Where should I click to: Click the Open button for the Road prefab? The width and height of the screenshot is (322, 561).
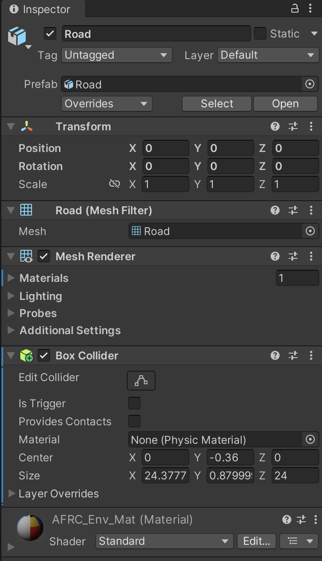point(285,104)
